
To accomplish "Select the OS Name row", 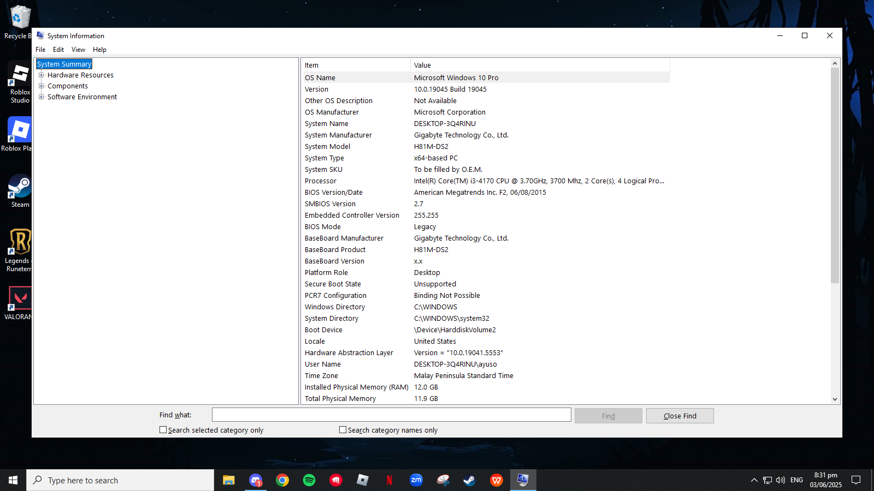I will point(486,77).
